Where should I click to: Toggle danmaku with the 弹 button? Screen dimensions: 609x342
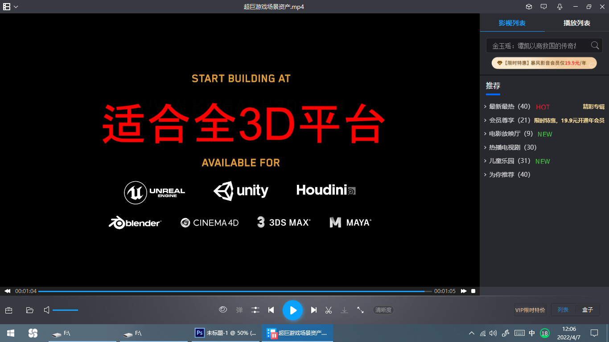click(x=239, y=310)
